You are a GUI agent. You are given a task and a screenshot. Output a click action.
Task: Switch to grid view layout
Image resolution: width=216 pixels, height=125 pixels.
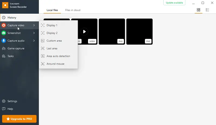coord(198,10)
